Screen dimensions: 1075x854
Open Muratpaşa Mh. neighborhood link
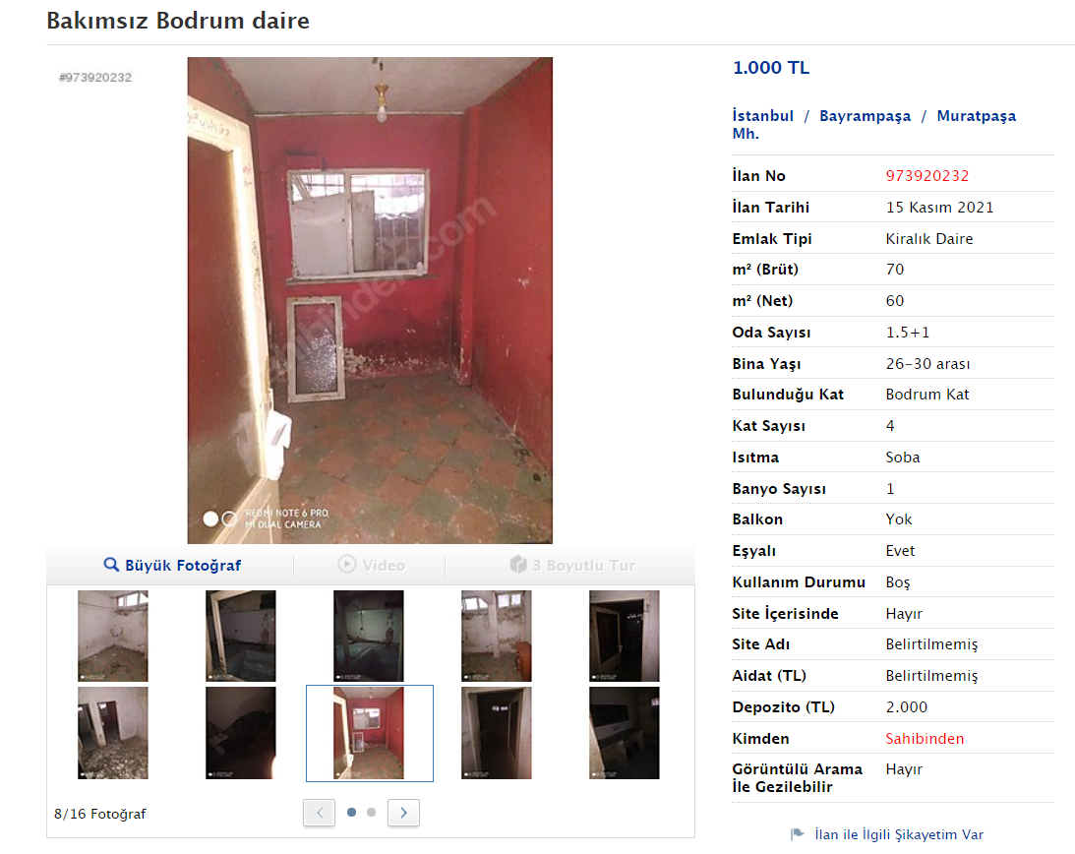[x=874, y=124]
